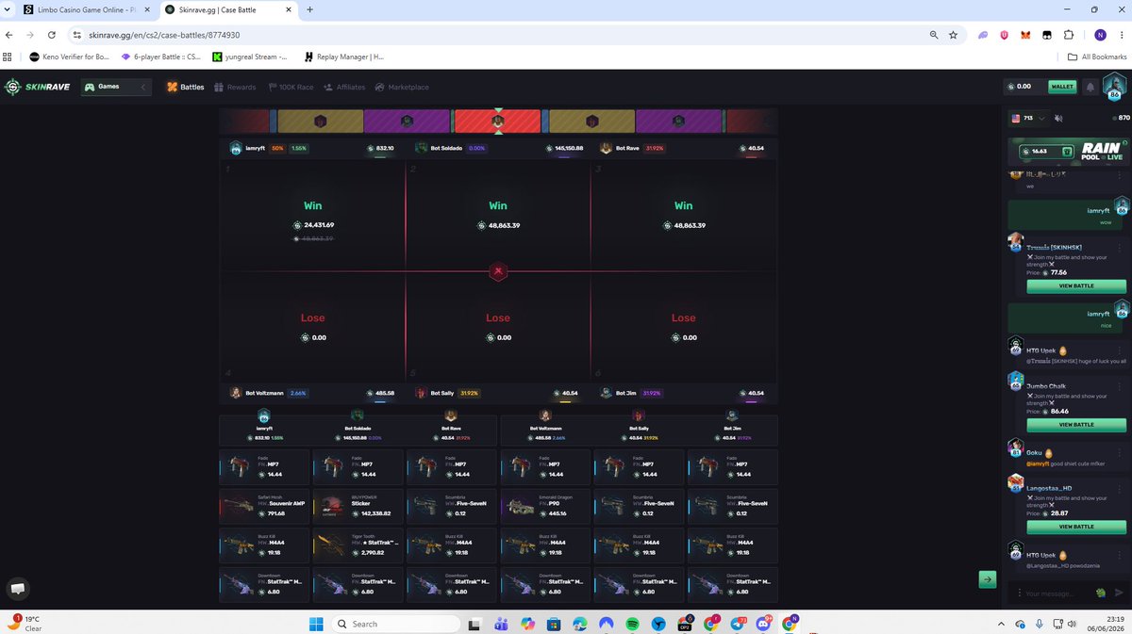Go back to the previous page
This screenshot has height=634, width=1132.
[x=10, y=35]
